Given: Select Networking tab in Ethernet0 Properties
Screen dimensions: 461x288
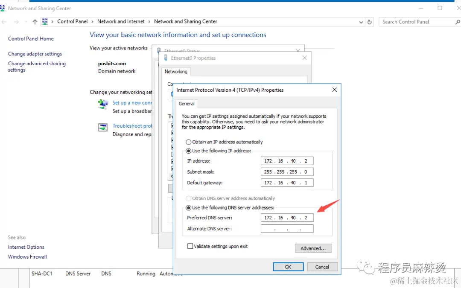Looking at the screenshot, I should click(176, 71).
